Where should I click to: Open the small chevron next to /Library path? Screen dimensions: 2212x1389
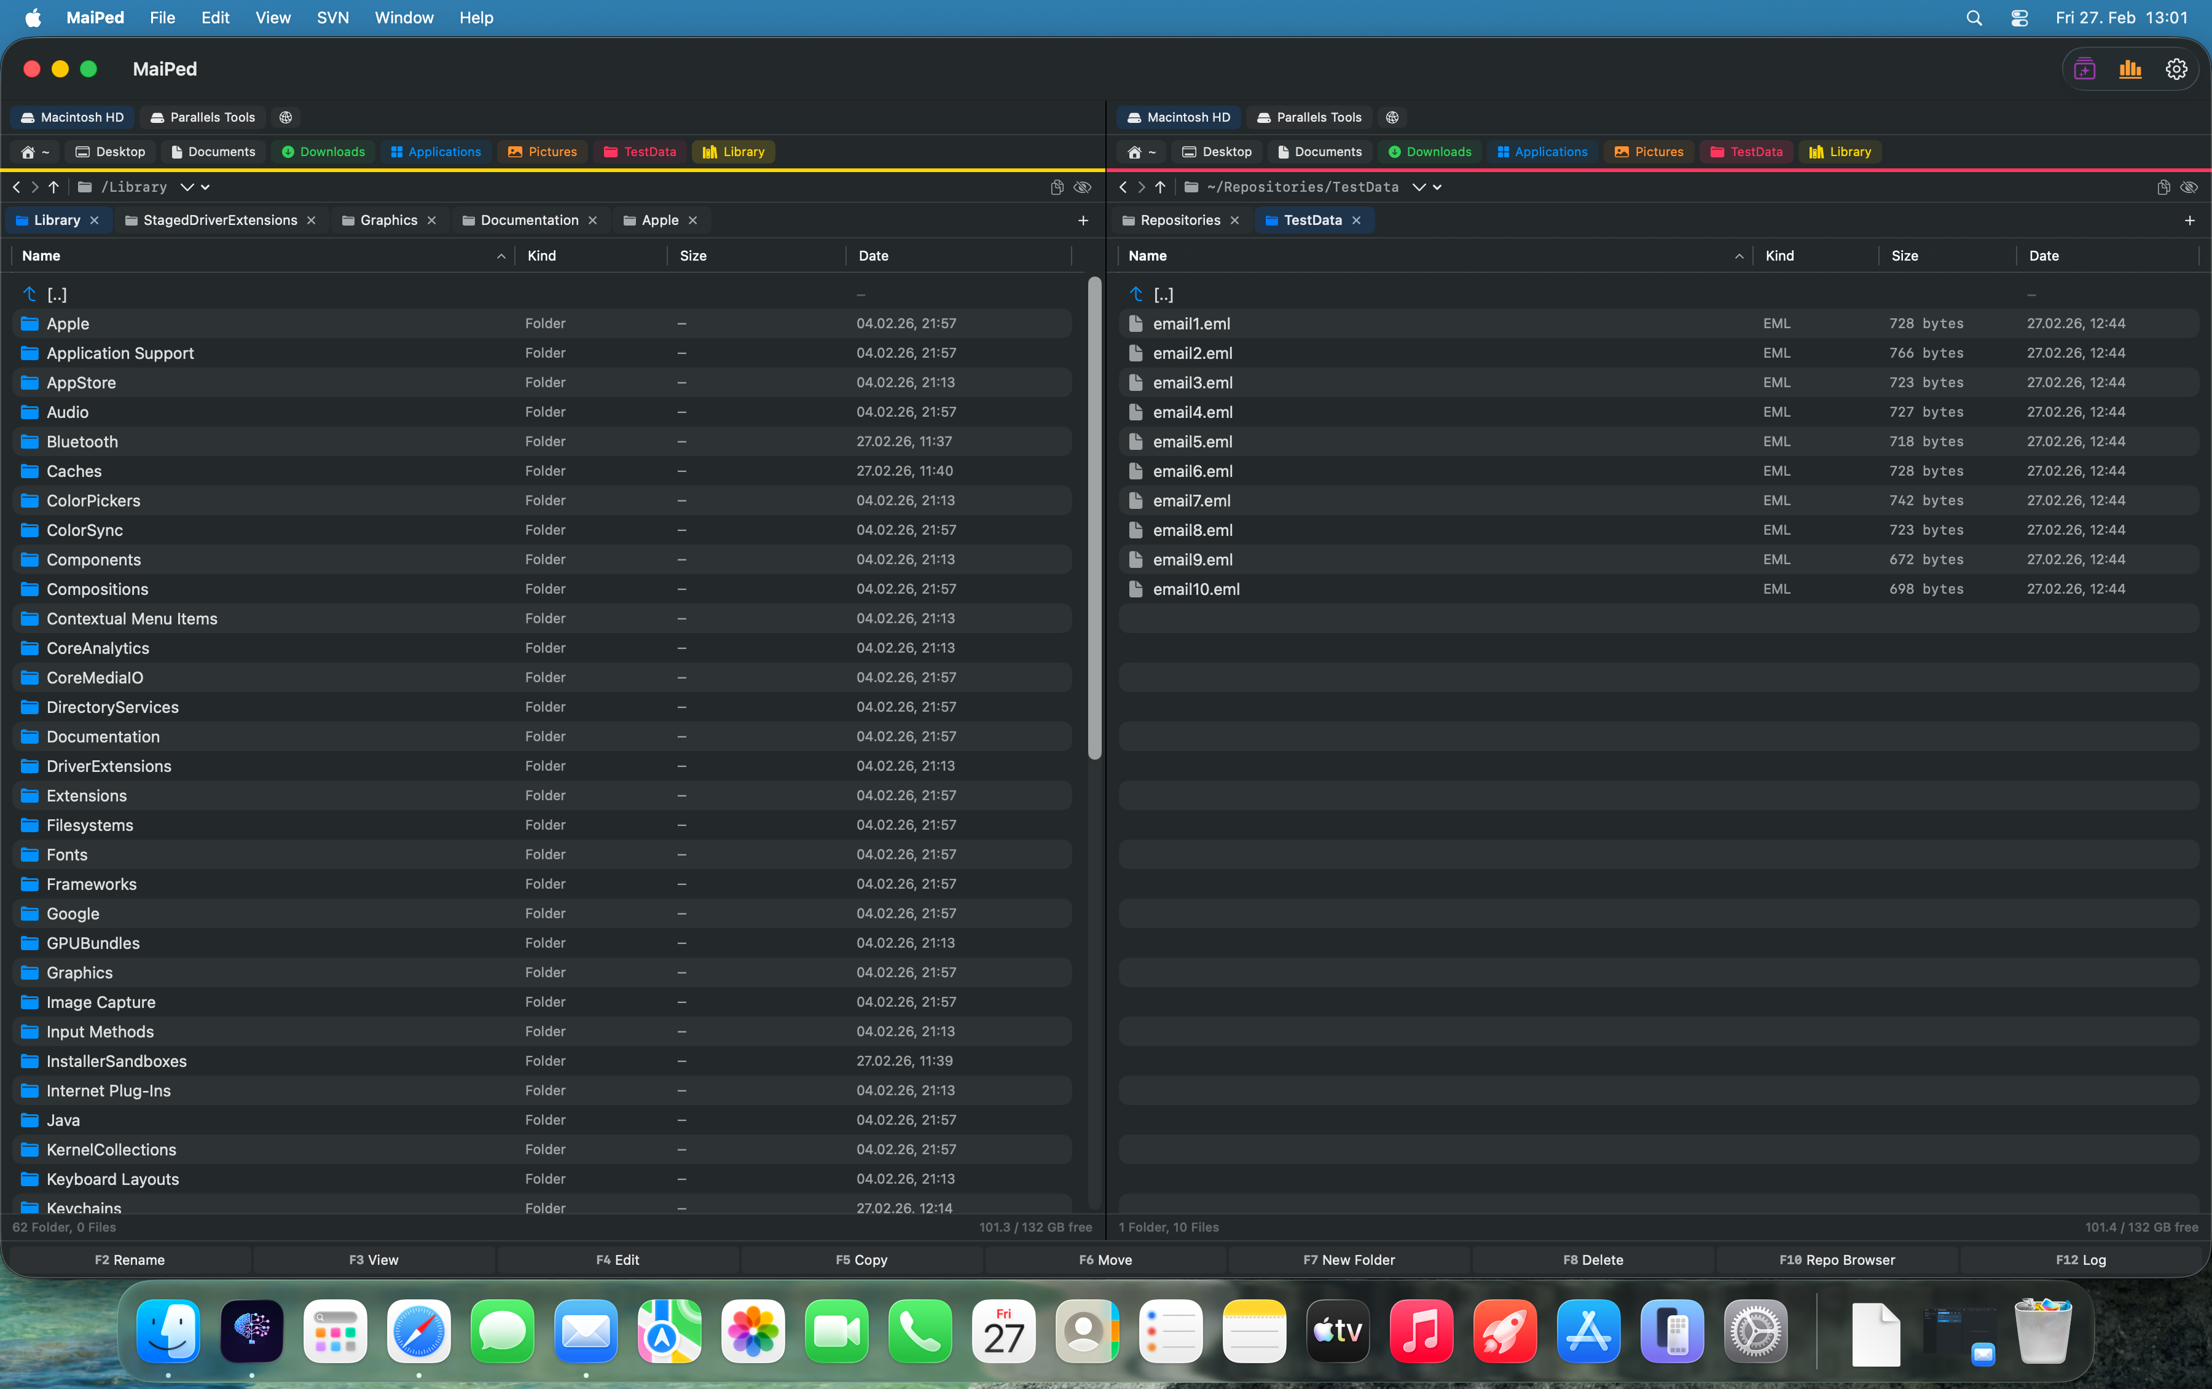pos(206,186)
